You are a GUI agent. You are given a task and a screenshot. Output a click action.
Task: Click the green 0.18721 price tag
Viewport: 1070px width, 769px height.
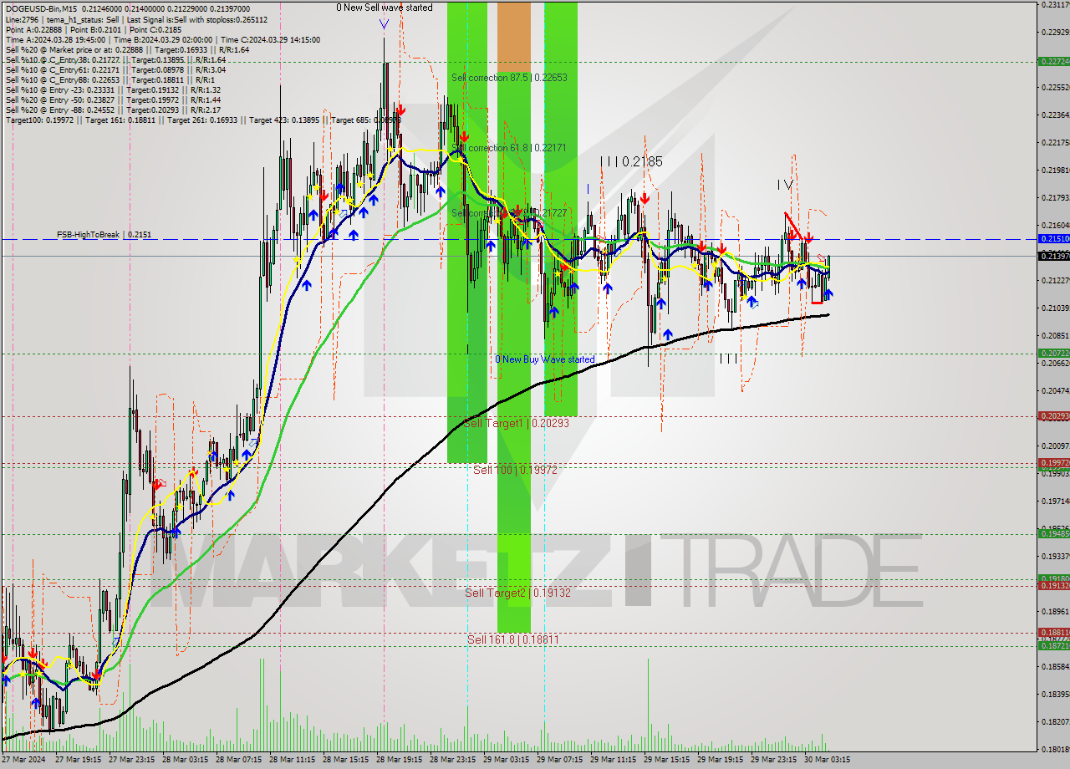[x=1053, y=645]
